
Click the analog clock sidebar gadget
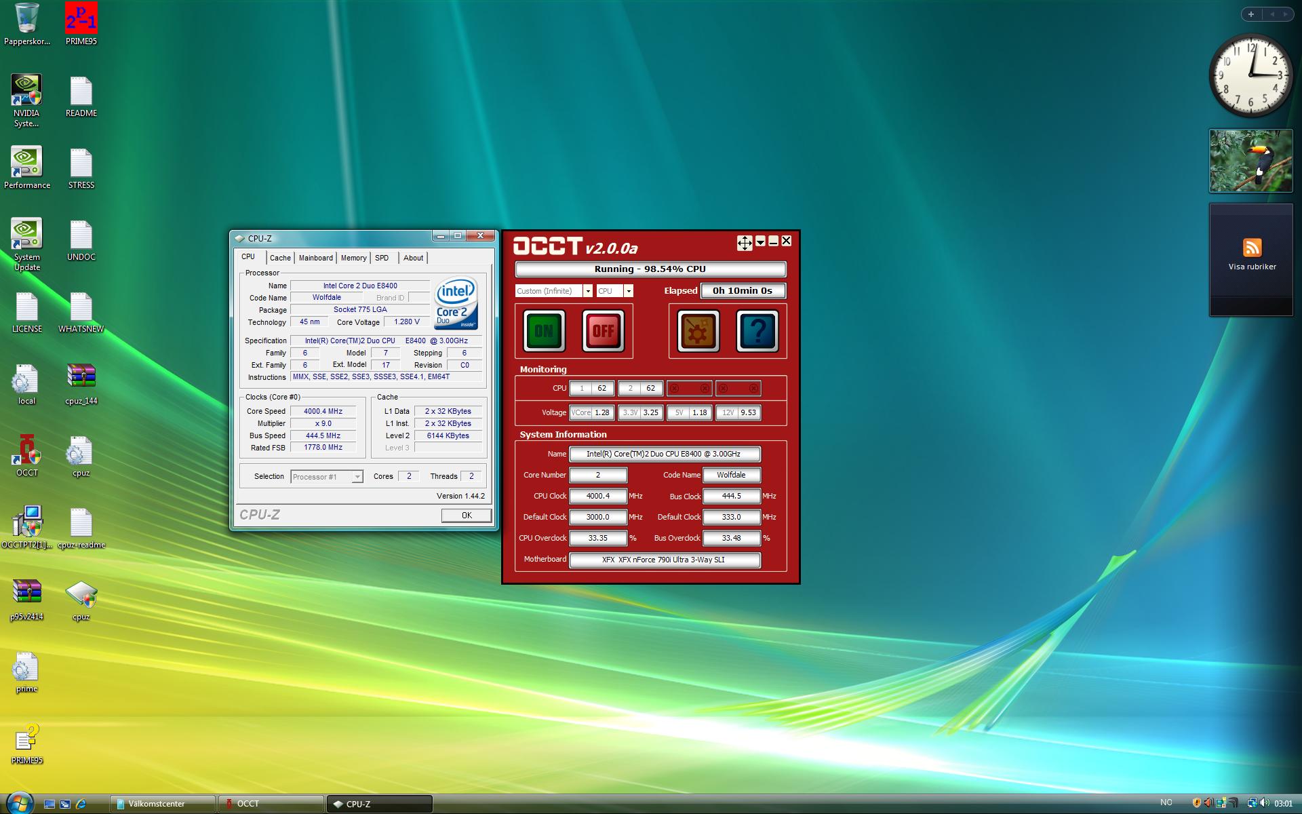(x=1251, y=75)
